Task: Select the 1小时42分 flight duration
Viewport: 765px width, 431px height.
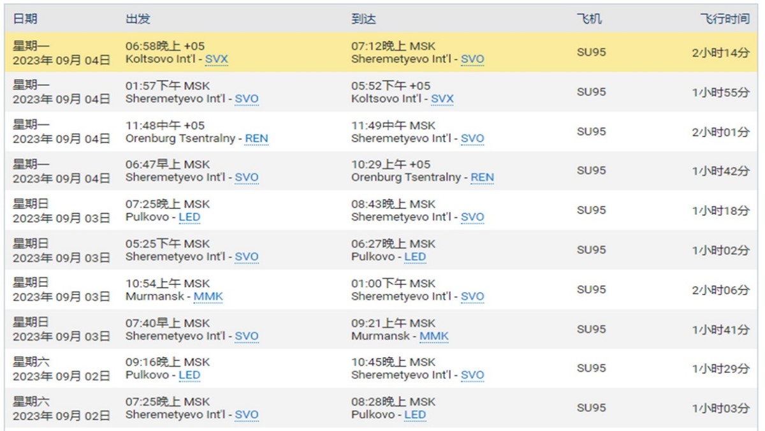Action: (721, 171)
